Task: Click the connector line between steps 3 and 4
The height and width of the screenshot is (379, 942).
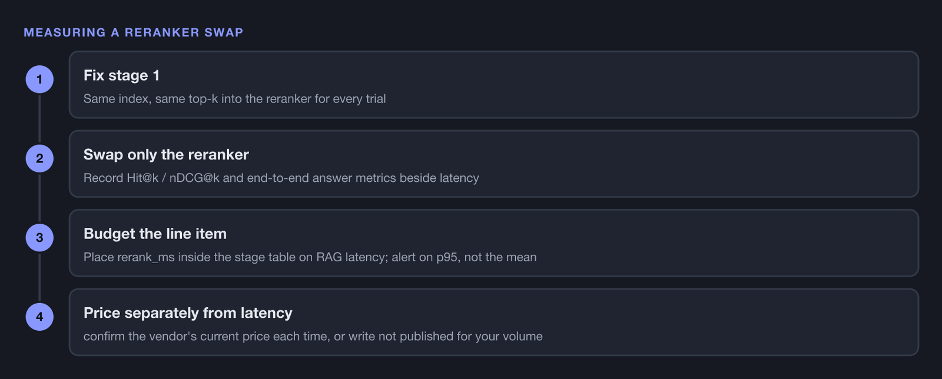Action: pyautogui.click(x=39, y=277)
